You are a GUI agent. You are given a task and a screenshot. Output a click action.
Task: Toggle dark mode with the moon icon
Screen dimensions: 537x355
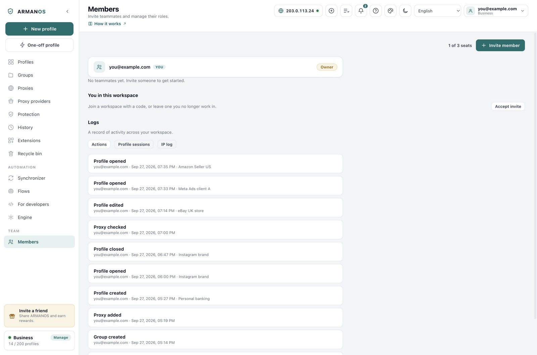405,11
